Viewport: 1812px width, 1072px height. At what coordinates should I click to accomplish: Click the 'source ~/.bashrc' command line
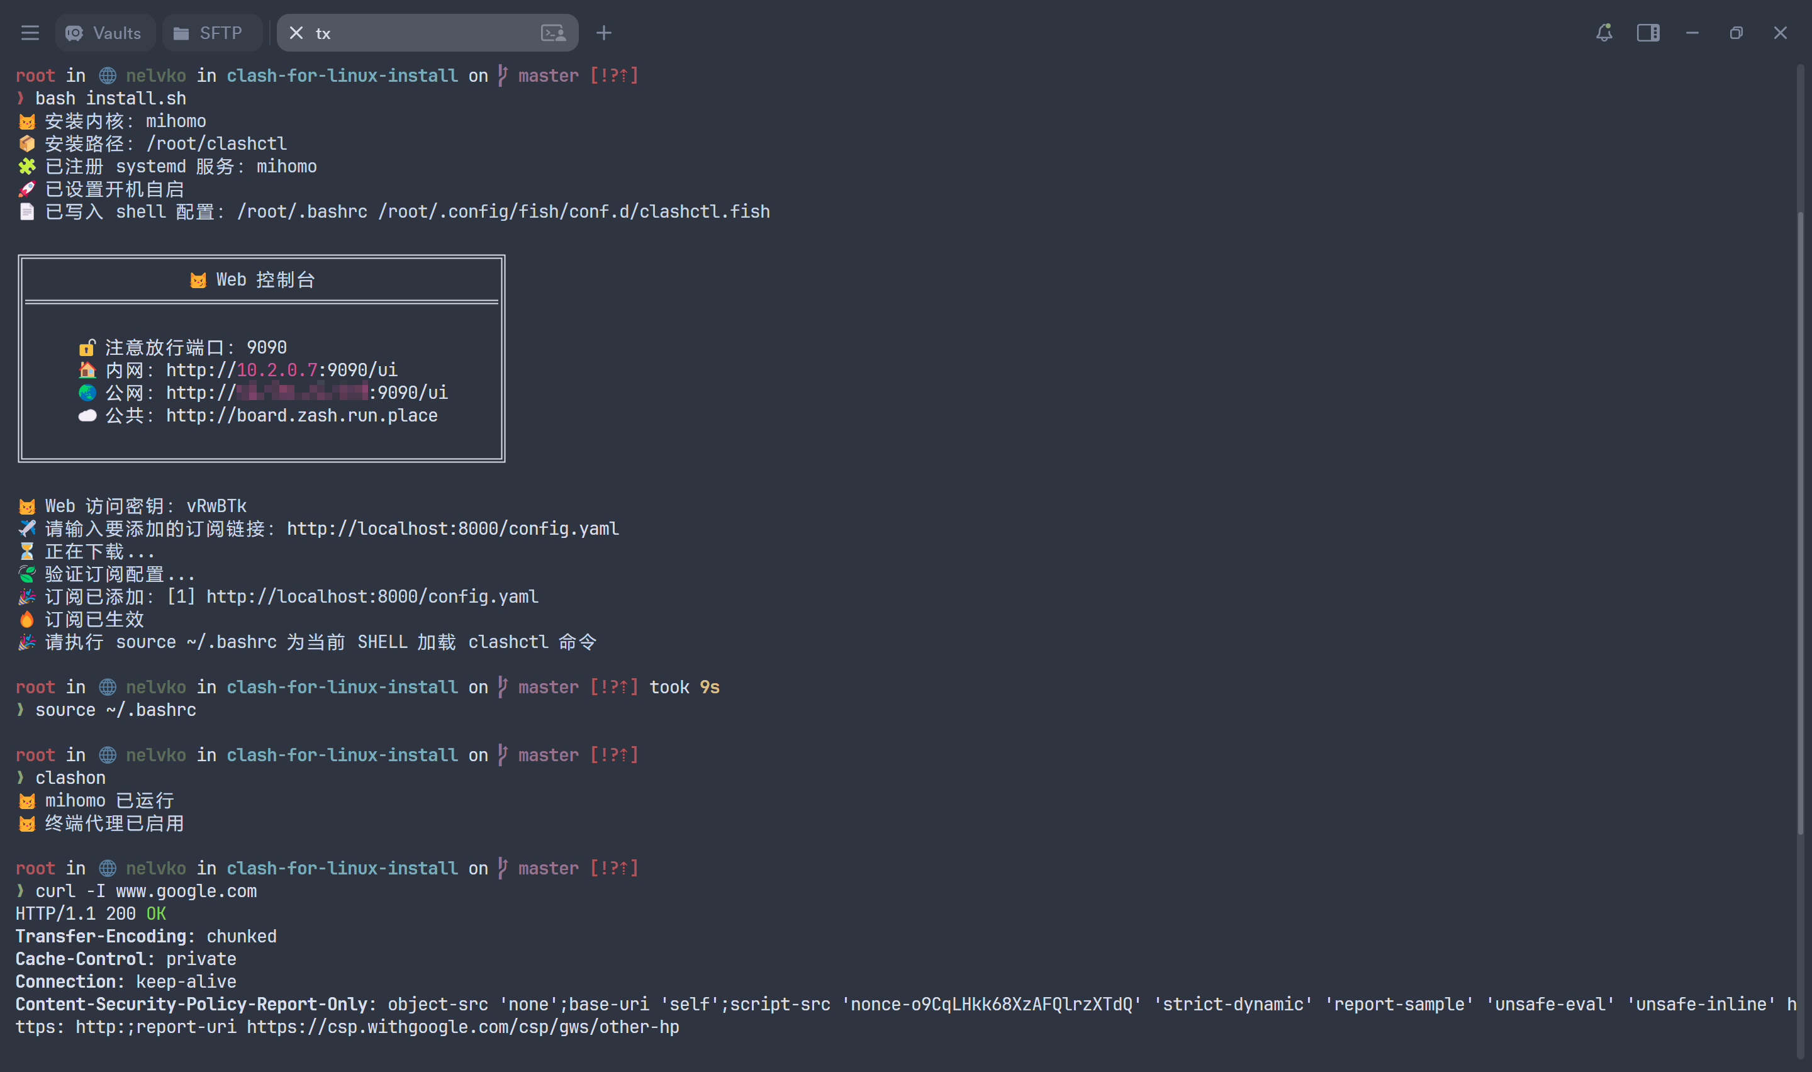(116, 710)
